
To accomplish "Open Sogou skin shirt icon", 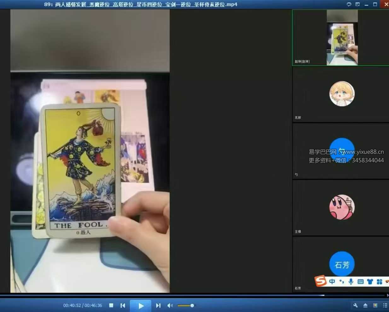I will 370,281.
